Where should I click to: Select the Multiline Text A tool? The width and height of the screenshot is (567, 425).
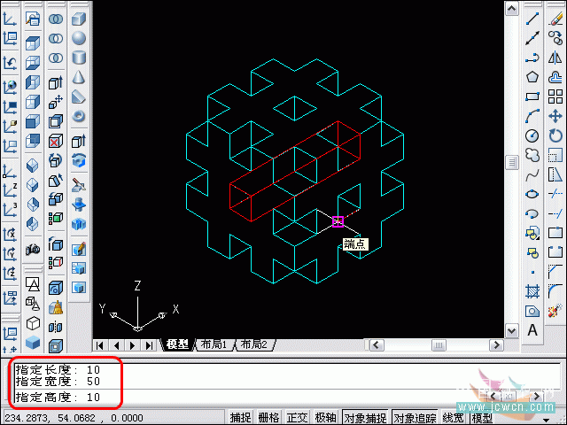click(532, 330)
